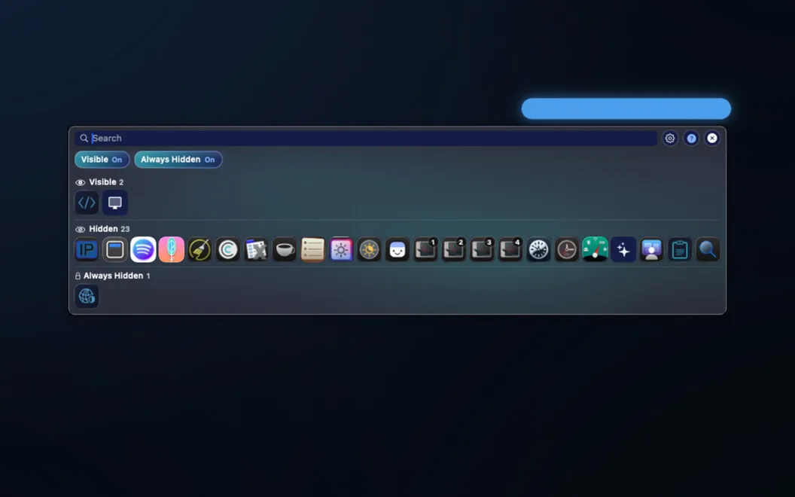
Task: Select the monitor icon badged 4
Action: tap(510, 249)
